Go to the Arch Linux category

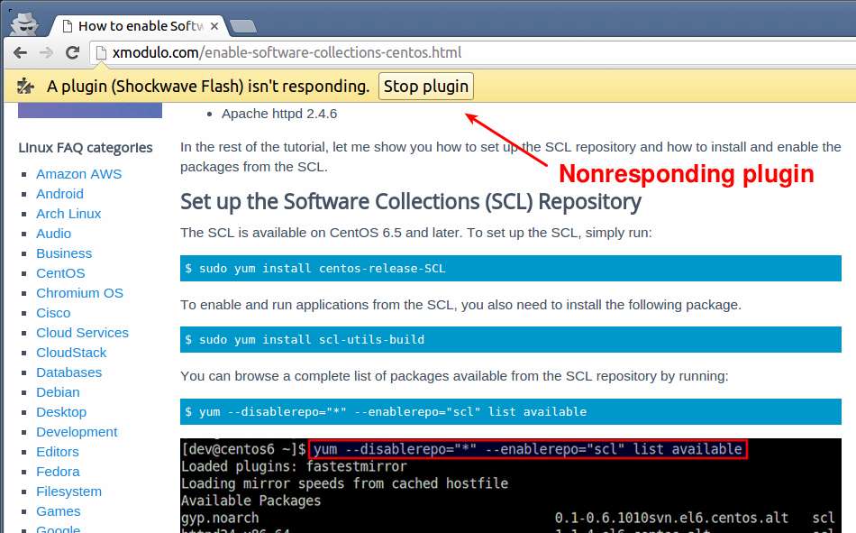click(x=68, y=214)
